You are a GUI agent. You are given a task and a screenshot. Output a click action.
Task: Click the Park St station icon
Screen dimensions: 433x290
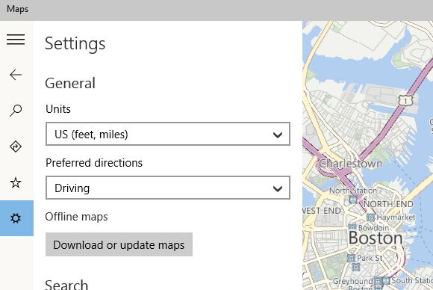coord(351,259)
